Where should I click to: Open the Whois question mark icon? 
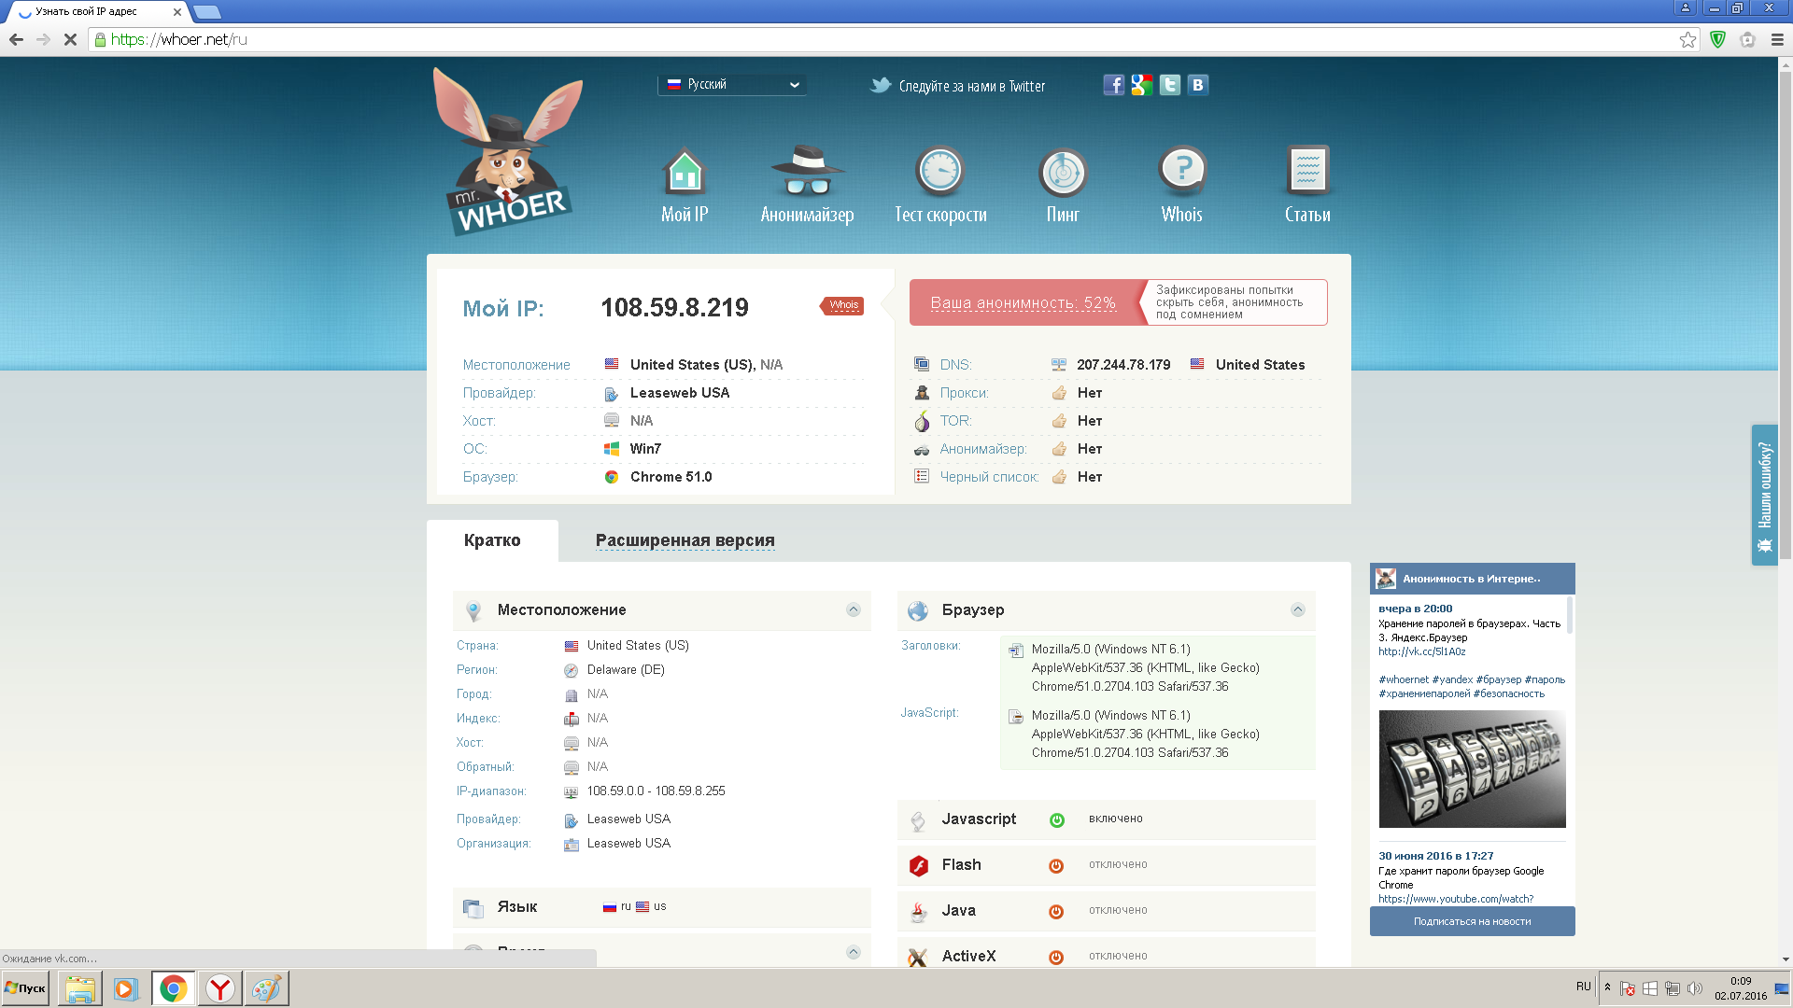click(1182, 171)
